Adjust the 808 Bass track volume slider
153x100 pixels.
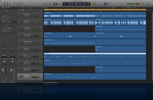pos(35,16)
